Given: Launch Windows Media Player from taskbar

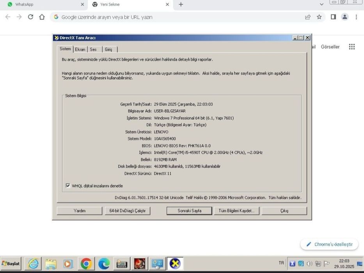Looking at the screenshot, I should [x=69, y=264].
